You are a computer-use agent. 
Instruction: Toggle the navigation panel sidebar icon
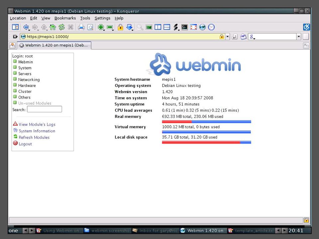[x=15, y=27]
